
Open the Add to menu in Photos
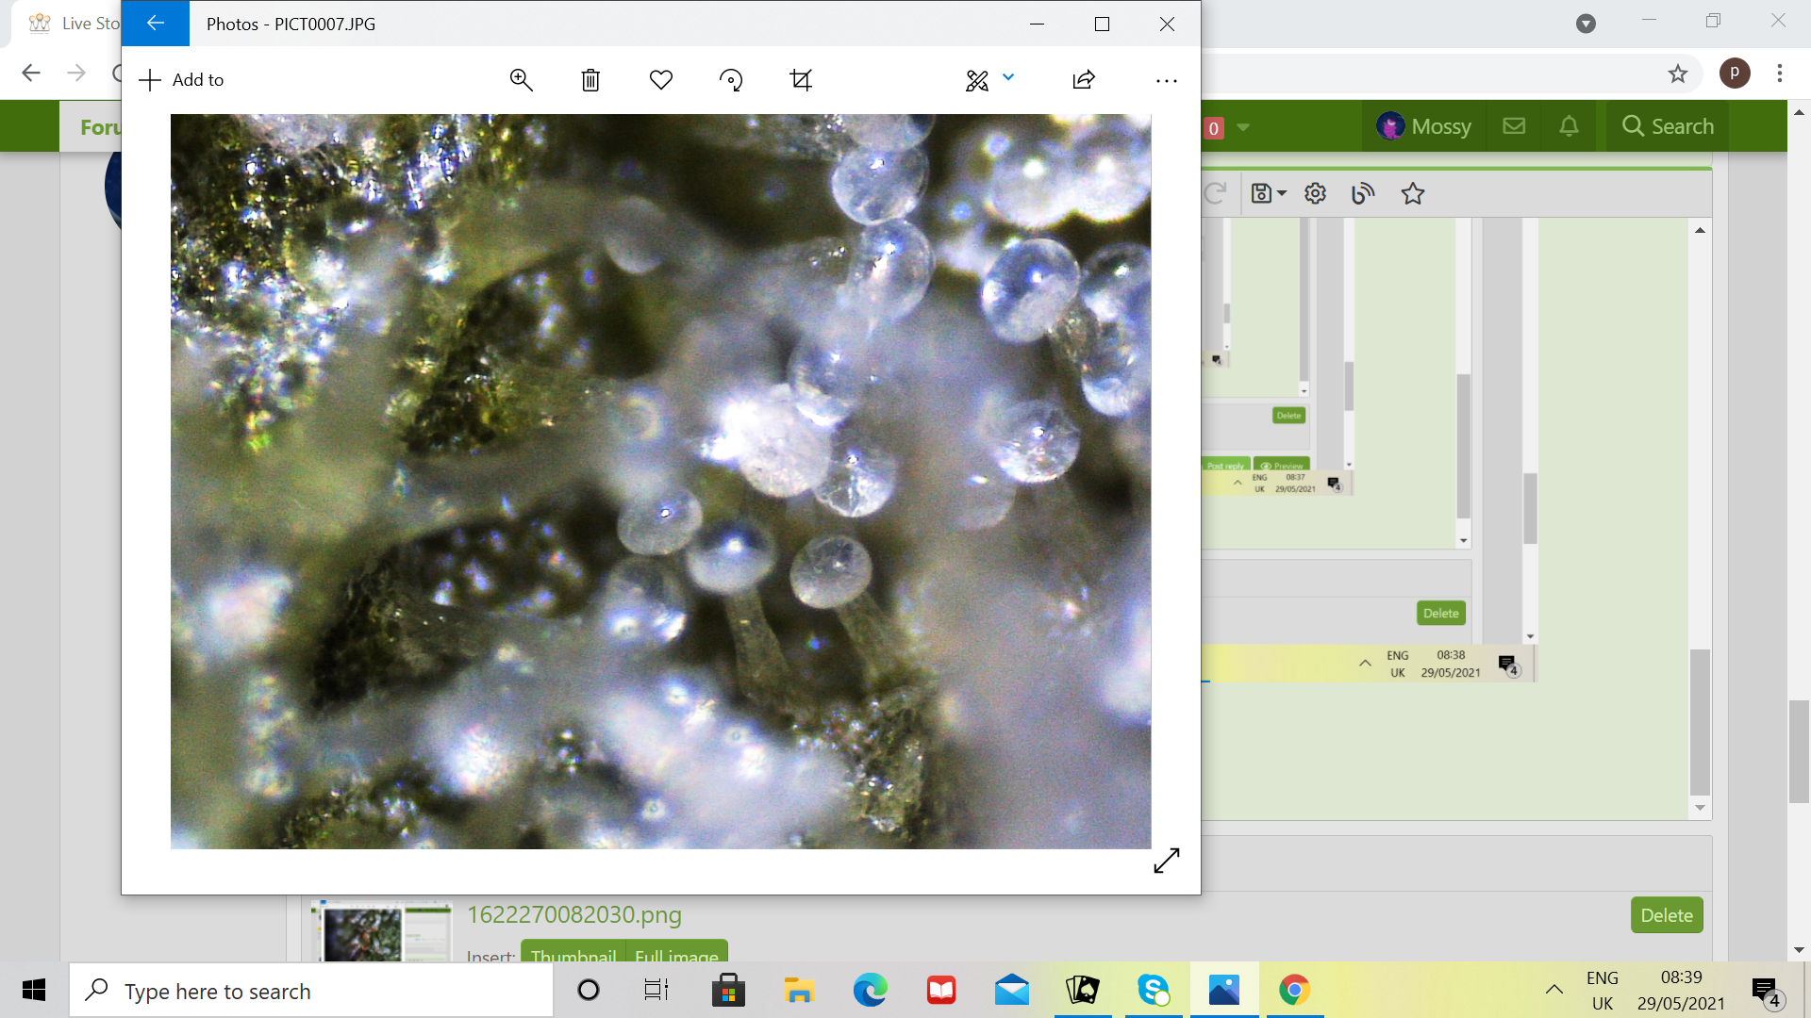(x=182, y=80)
